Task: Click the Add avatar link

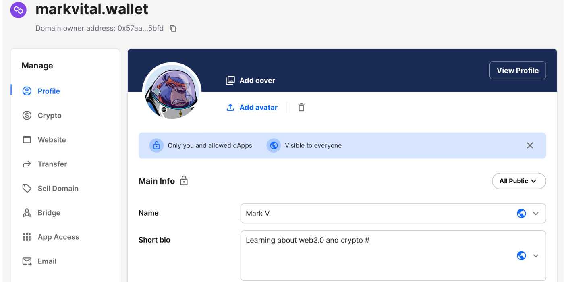Action: 258,107
